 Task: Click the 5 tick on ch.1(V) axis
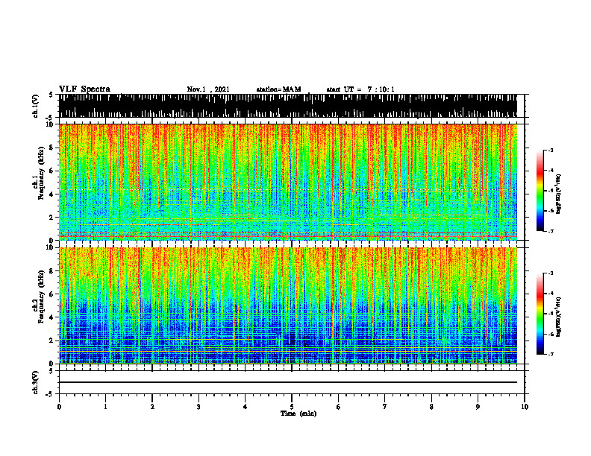coord(52,95)
